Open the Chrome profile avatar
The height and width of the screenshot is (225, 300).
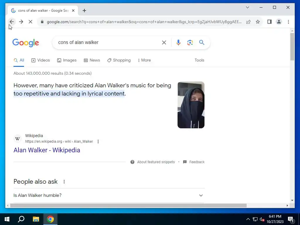click(279, 22)
